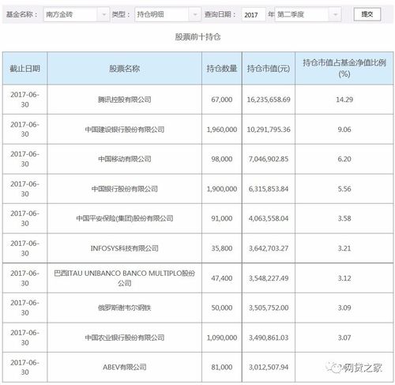Screen dimensions: 395x385
Task: Click net value ratio 9.06
Action: point(344,130)
